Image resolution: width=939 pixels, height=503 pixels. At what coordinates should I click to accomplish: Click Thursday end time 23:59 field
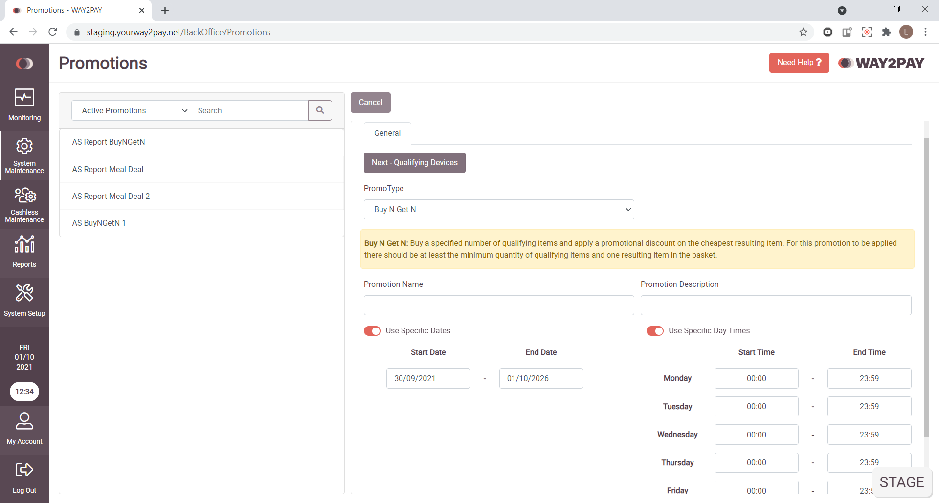[870, 462]
